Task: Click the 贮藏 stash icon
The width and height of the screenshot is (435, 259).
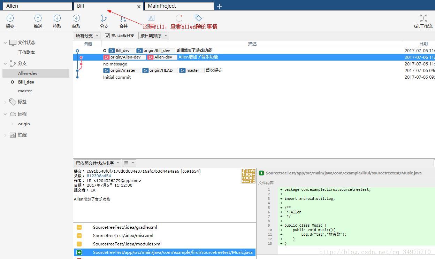Action: 13,135
